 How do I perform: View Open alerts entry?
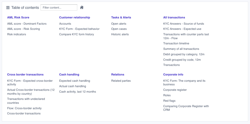tap(119, 24)
